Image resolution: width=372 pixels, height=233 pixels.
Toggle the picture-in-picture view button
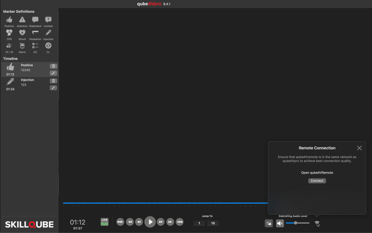(269, 223)
